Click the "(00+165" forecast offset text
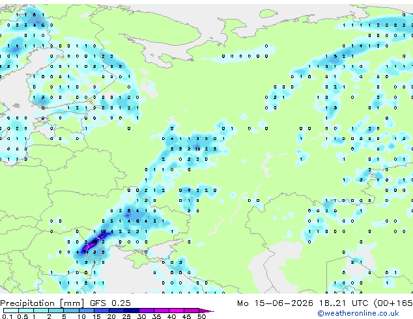 393,303
